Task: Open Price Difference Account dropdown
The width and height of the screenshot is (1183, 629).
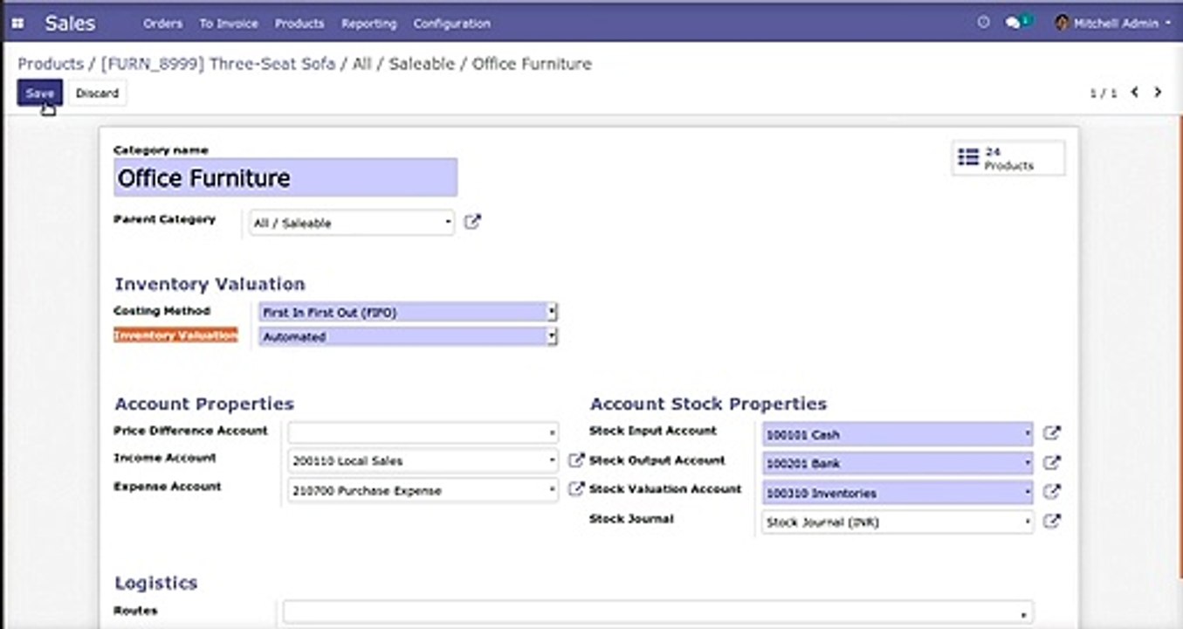Action: pos(423,432)
